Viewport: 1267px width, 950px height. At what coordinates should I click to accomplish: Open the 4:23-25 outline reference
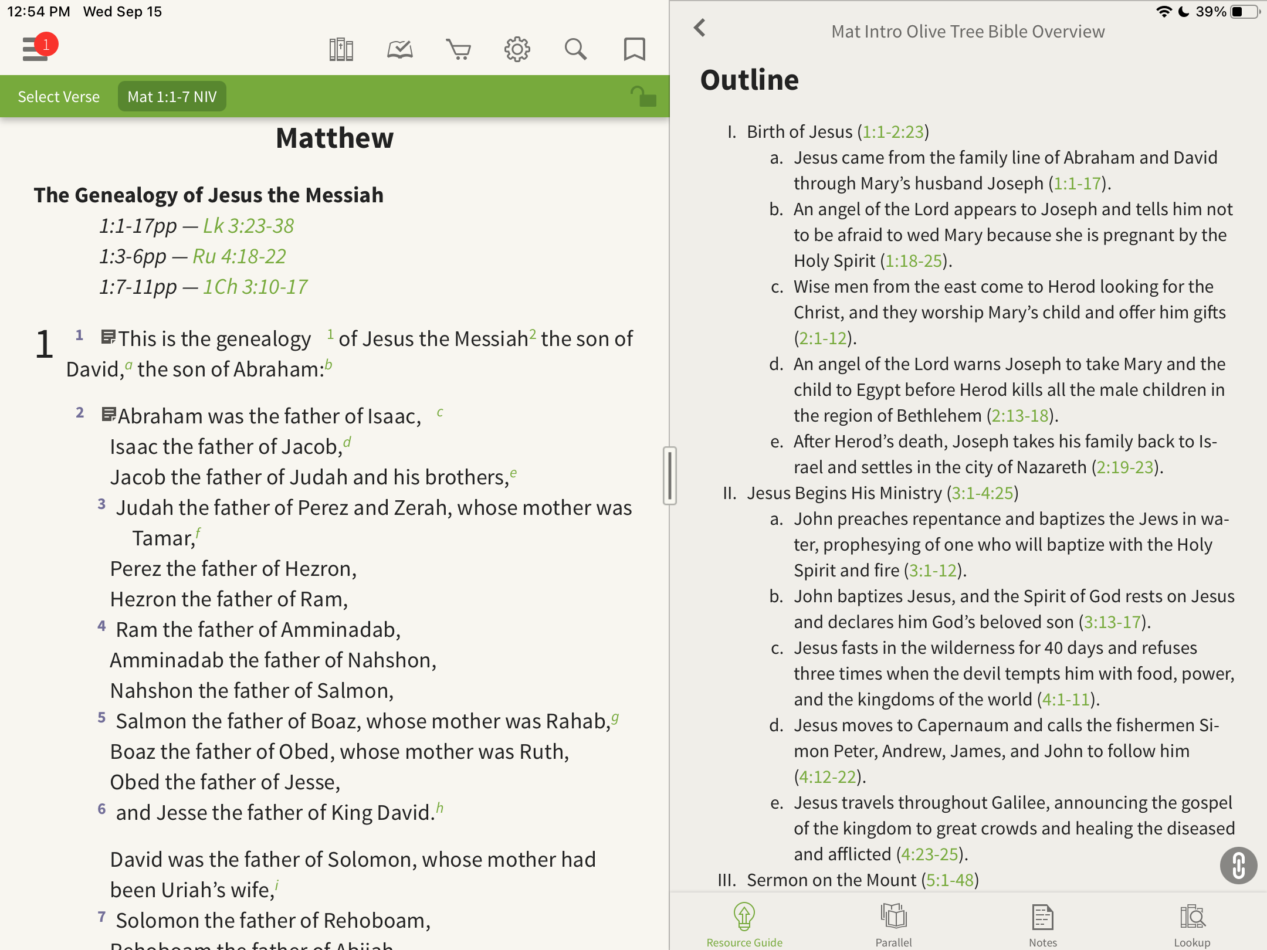tap(930, 854)
